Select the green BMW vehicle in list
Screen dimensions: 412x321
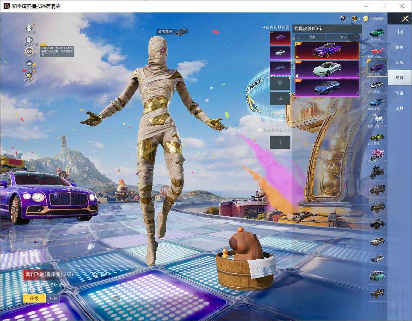pos(377,33)
